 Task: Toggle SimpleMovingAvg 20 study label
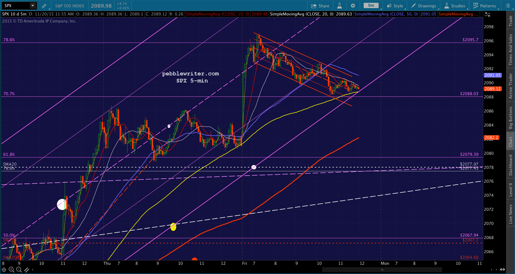click(x=302, y=14)
